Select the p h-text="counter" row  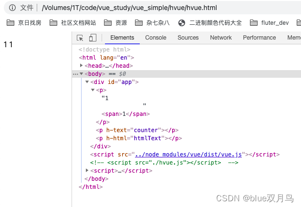point(137,130)
